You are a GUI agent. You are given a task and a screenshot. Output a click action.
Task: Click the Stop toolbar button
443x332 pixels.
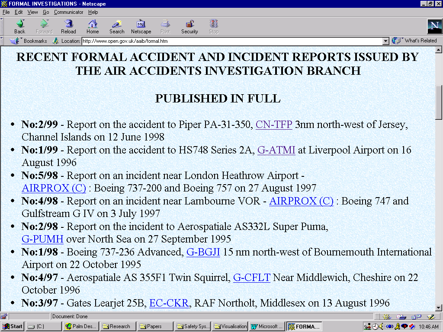click(214, 27)
